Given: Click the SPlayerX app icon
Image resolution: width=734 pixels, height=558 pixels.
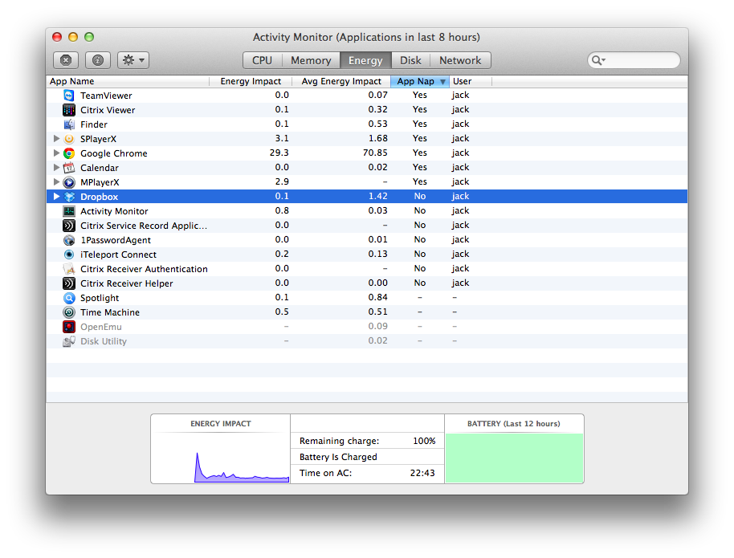Looking at the screenshot, I should coord(69,139).
